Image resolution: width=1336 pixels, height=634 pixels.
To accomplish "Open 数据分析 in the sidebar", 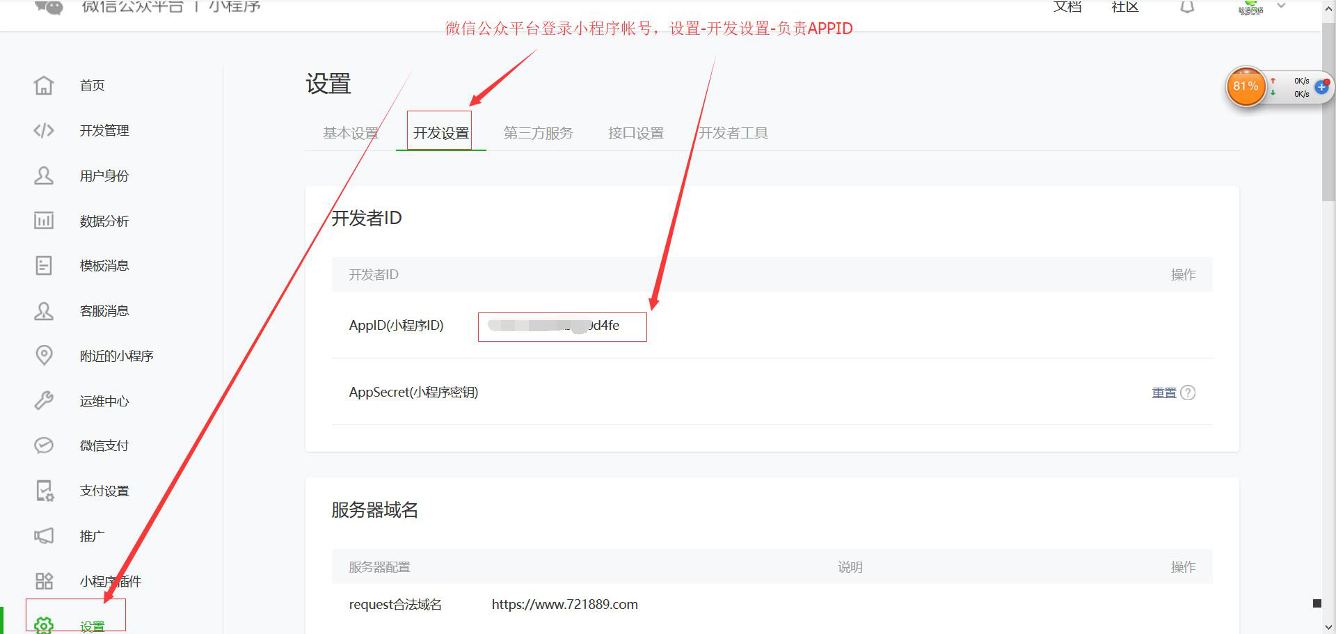I will [x=104, y=221].
